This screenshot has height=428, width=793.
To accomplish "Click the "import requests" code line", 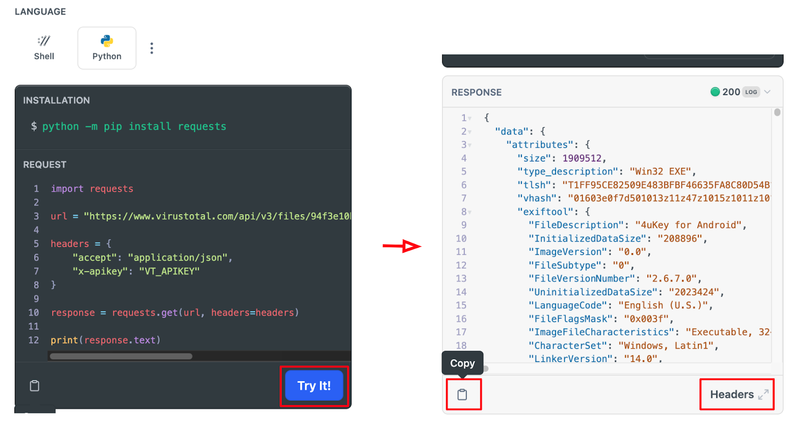I will pos(92,189).
